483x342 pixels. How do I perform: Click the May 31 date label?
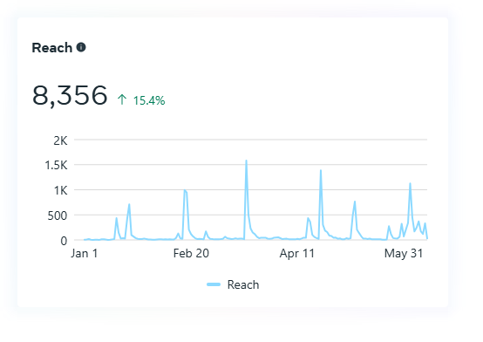click(404, 253)
